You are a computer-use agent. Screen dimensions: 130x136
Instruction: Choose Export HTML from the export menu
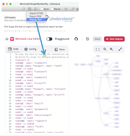tap(36, 13)
